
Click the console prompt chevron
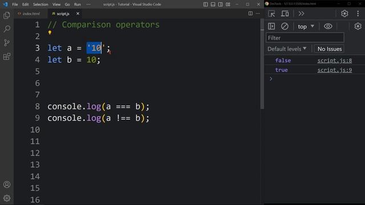tap(271, 79)
